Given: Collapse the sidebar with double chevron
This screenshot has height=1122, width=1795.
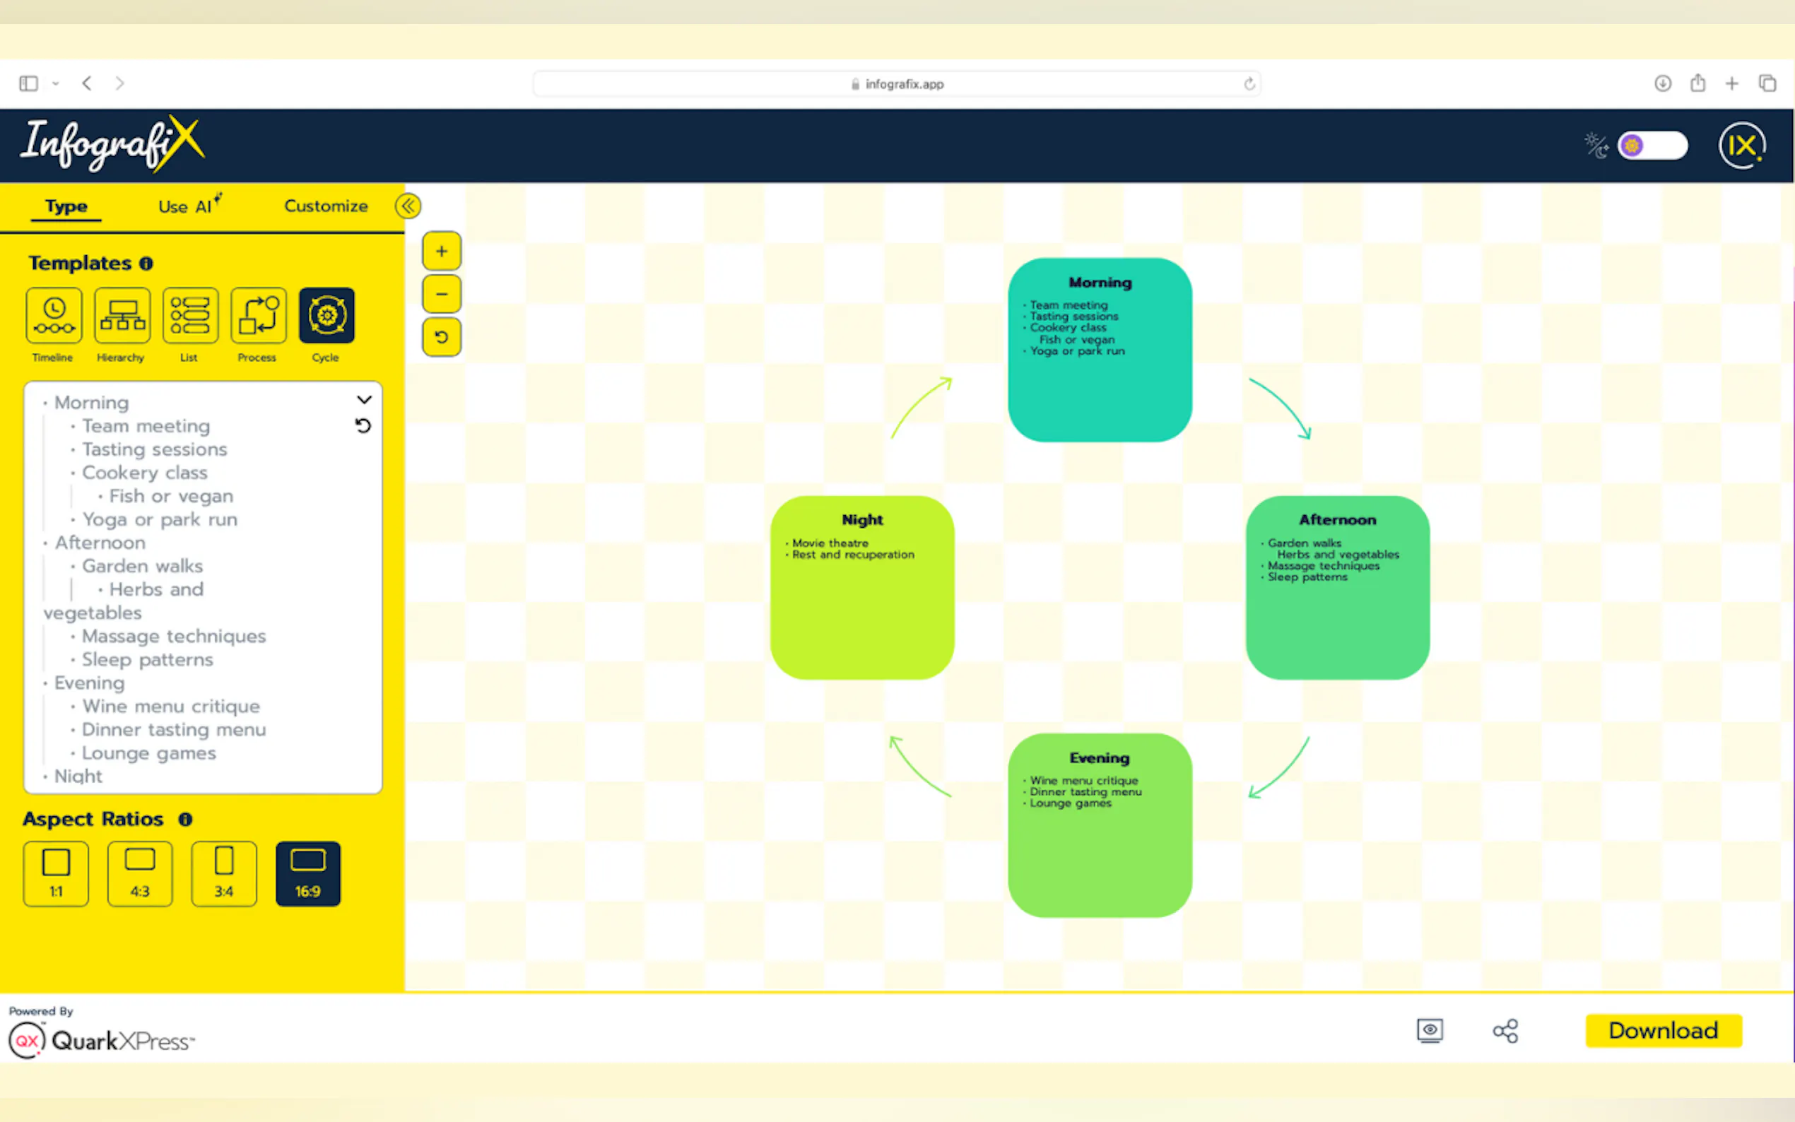Looking at the screenshot, I should click(x=408, y=206).
